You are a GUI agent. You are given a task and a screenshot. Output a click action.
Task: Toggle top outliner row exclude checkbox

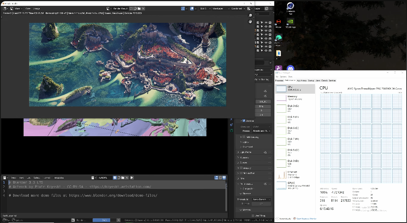[x=258, y=22]
